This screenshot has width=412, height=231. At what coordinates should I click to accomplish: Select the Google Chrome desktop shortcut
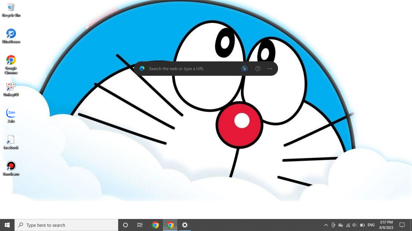tap(11, 63)
